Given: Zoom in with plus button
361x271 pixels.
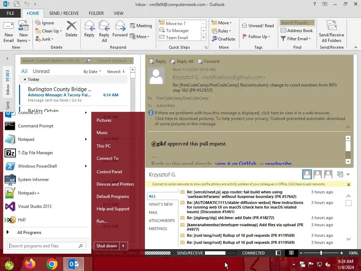Looking at the screenshot, I should point(342,253).
